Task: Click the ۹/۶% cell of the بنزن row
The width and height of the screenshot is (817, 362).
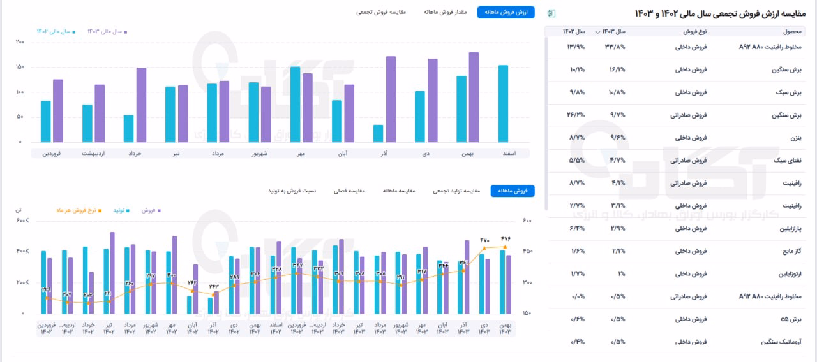Action: pyautogui.click(x=619, y=138)
